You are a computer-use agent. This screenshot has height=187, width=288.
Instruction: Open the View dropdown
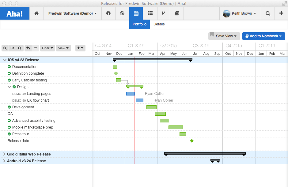pyautogui.click(x=63, y=48)
